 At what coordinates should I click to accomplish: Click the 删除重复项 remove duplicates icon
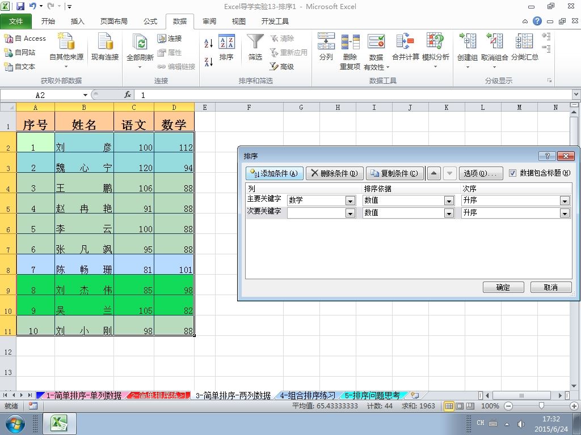(350, 50)
